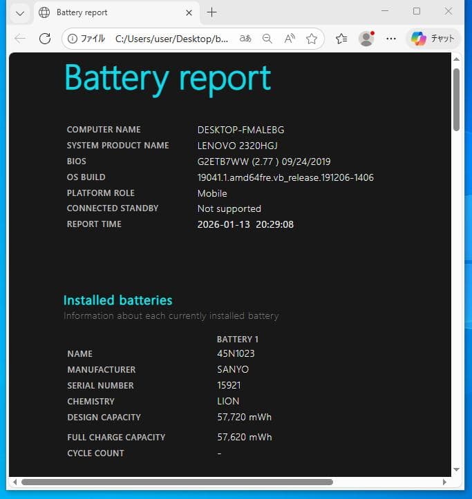Open the Copilot chat button
Screen dimensions: 472x499
point(433,39)
